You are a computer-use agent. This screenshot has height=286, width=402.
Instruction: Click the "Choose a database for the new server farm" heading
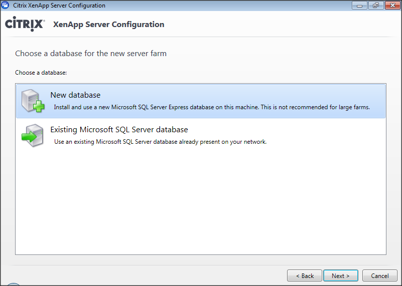(x=91, y=53)
